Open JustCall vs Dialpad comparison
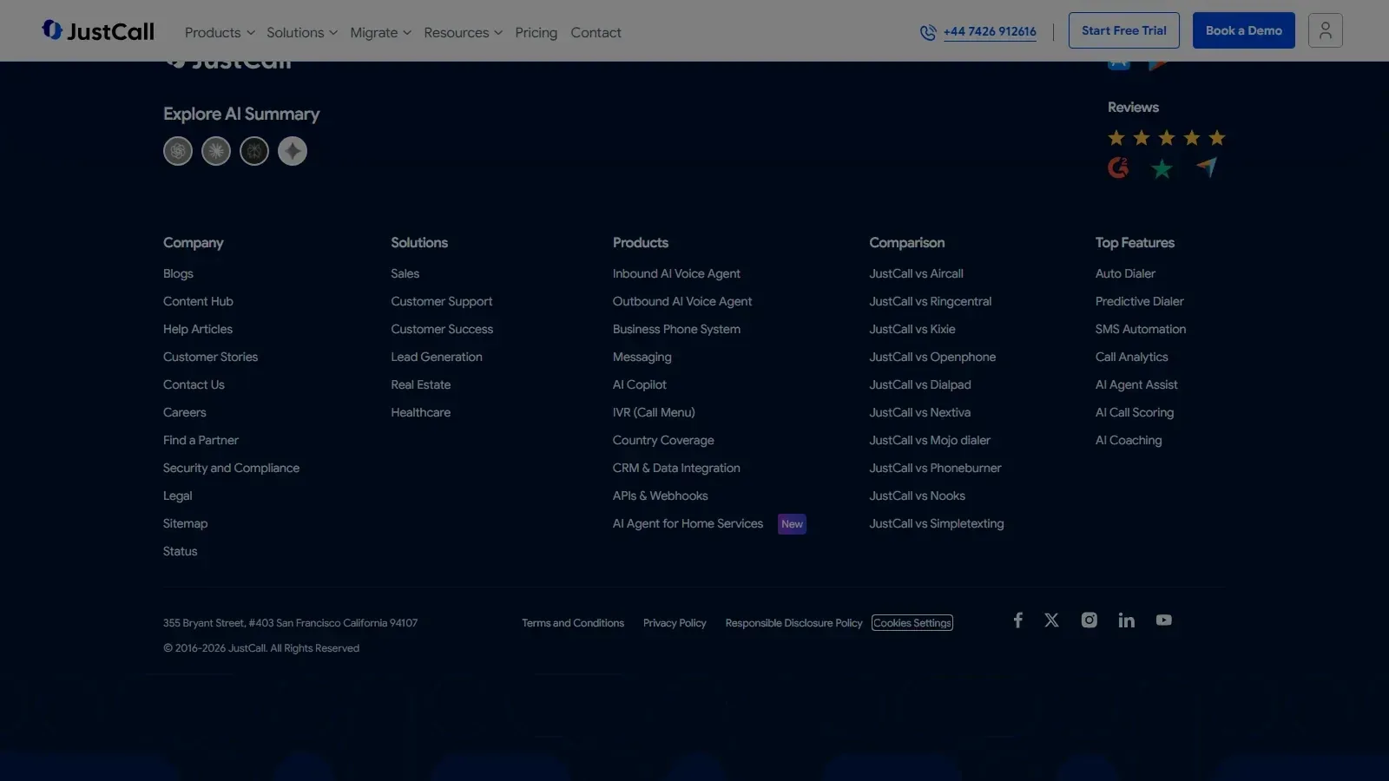Viewport: 1389px width, 781px height. click(x=920, y=384)
